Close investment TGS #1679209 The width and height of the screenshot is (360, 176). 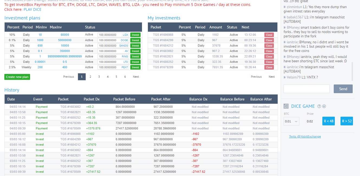[269, 67]
